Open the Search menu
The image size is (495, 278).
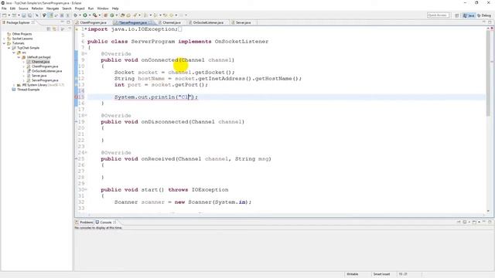click(x=67, y=8)
